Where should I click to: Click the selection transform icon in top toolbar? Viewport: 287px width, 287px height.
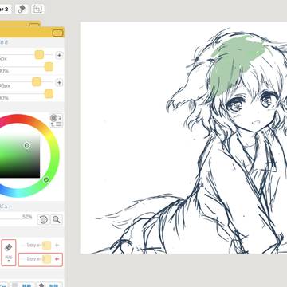coord(37,9)
